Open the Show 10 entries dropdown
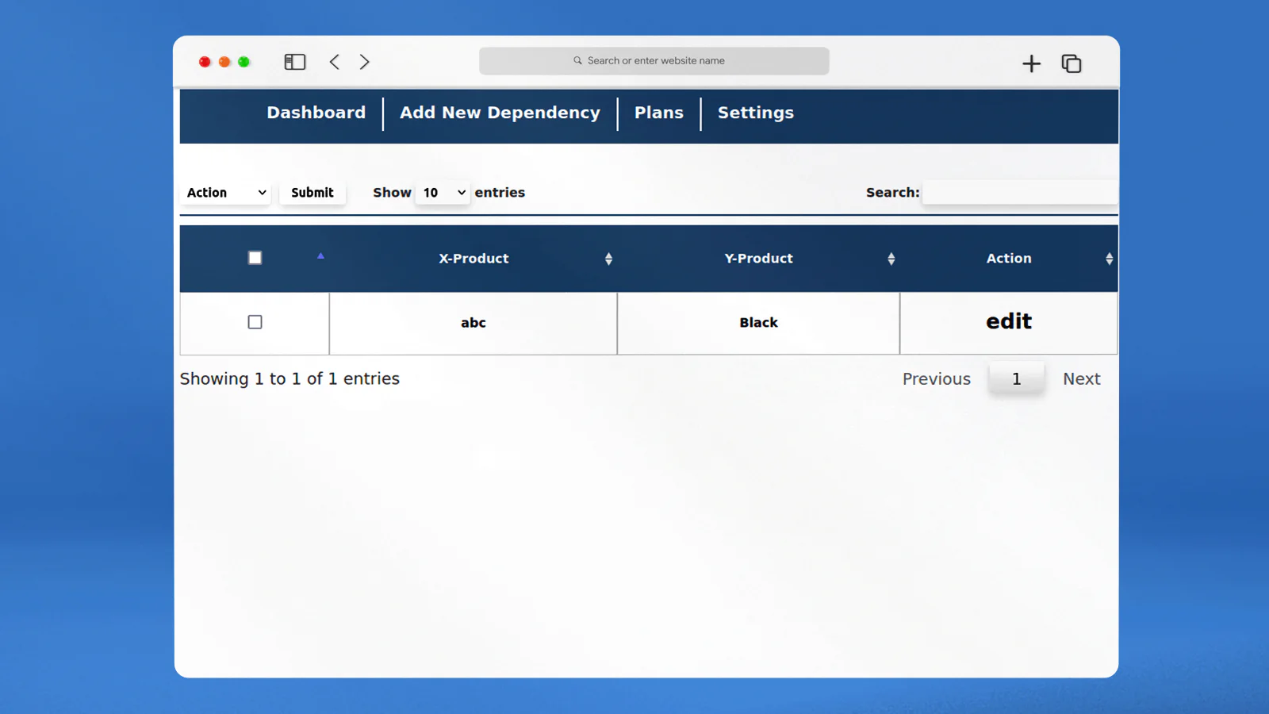Viewport: 1269px width, 714px height. (443, 193)
